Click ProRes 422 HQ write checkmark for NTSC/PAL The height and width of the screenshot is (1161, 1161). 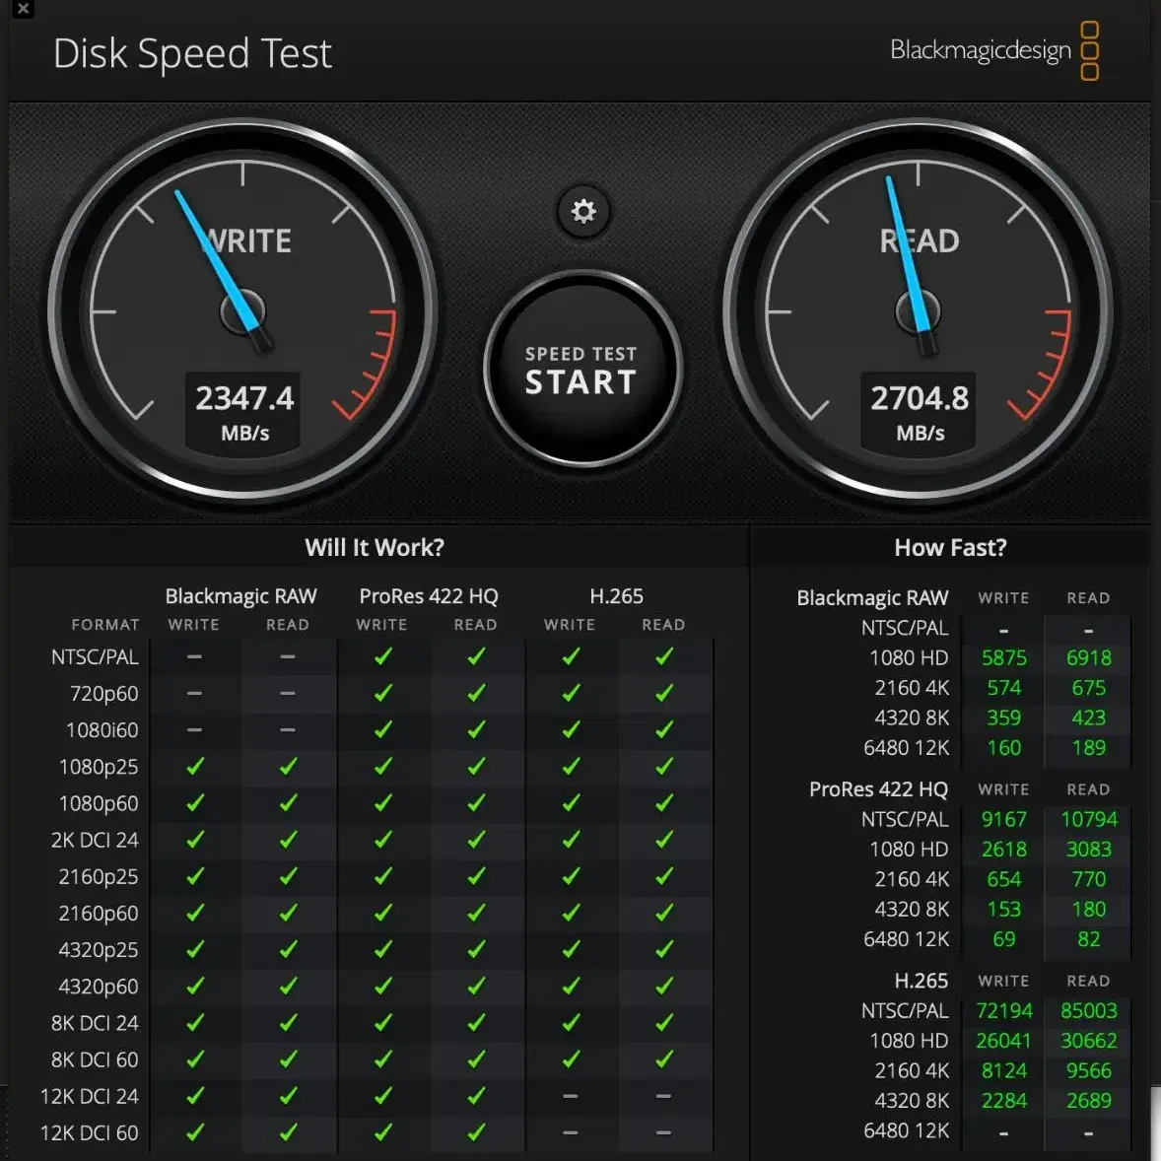[382, 656]
